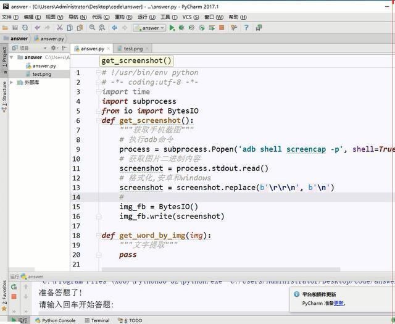Click the Cut scissors icon

(60, 28)
